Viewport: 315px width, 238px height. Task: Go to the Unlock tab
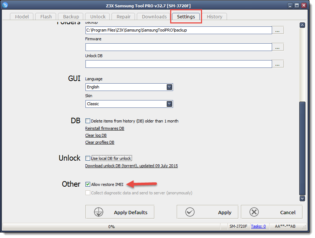(x=98, y=17)
